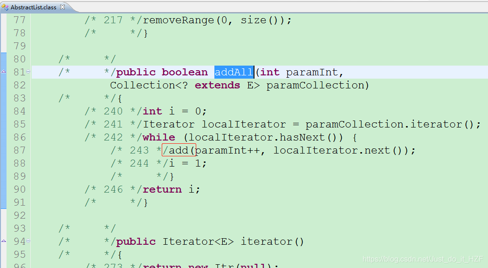The image size is (488, 268).
Task: Click the paramInt parameter on line 81
Action: click(x=311, y=72)
